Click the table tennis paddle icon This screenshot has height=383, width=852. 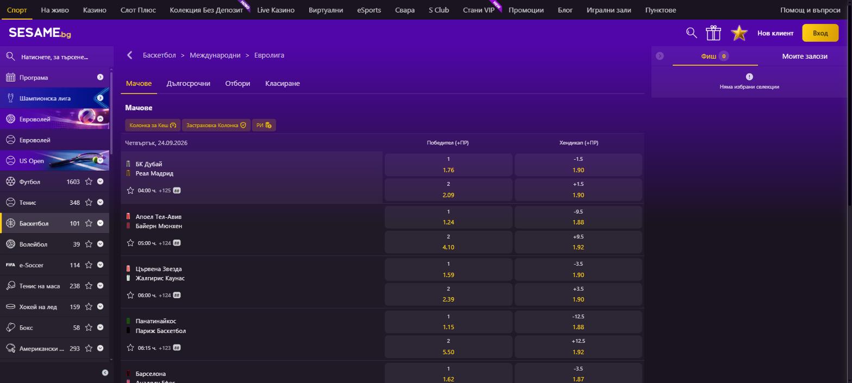10,286
